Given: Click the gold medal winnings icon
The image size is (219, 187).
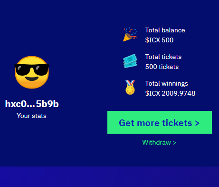Looking at the screenshot, I should coord(130,88).
